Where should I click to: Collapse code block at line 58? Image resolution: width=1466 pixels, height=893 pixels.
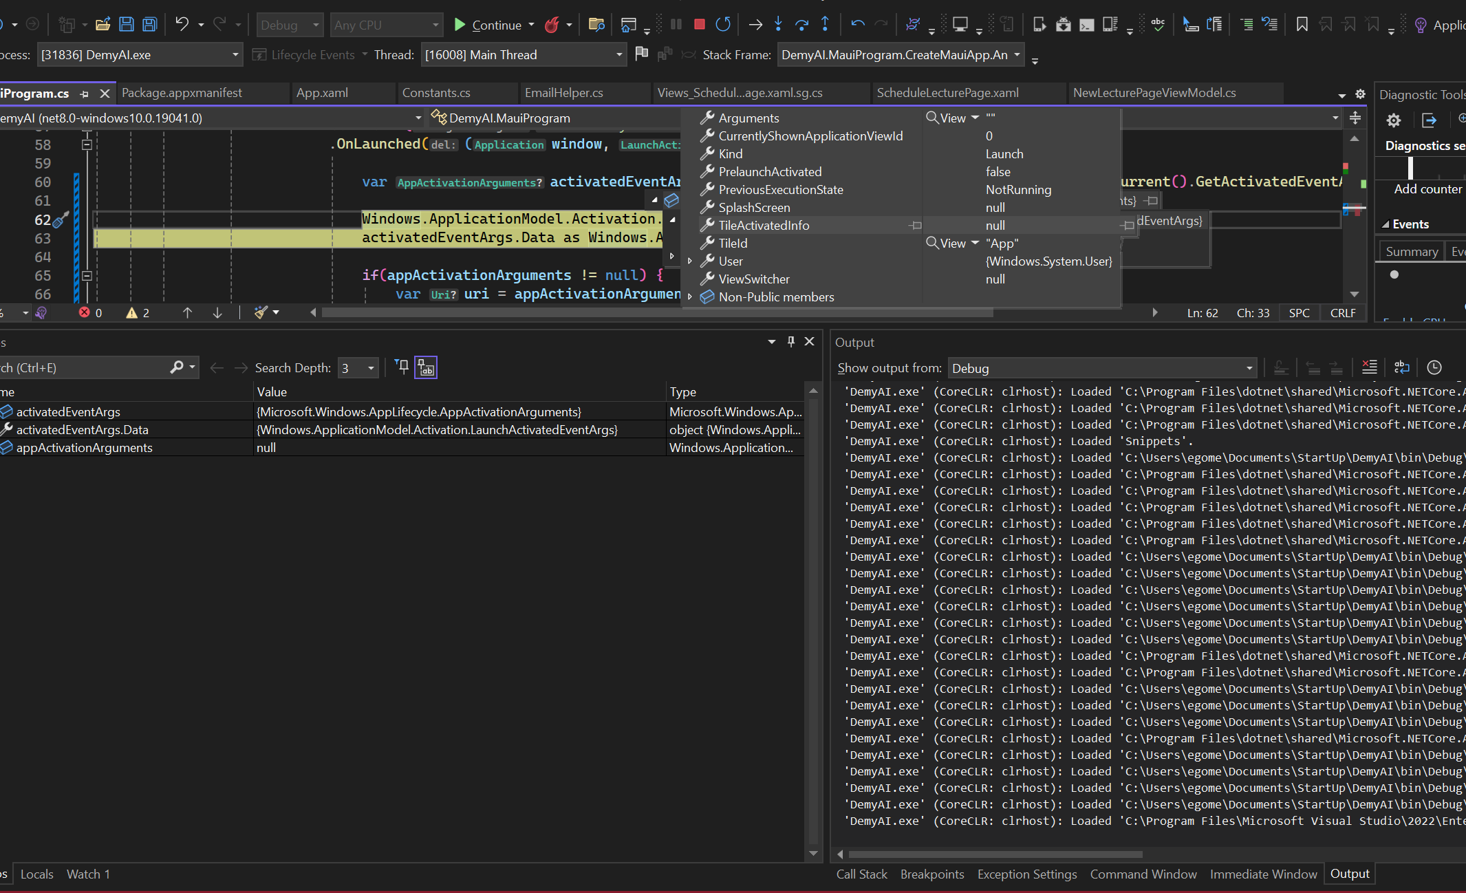pyautogui.click(x=87, y=145)
